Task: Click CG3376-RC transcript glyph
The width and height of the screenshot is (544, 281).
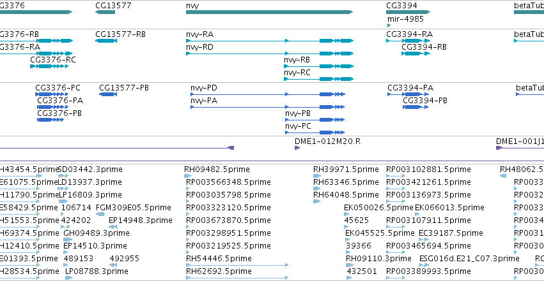Action: point(49,66)
